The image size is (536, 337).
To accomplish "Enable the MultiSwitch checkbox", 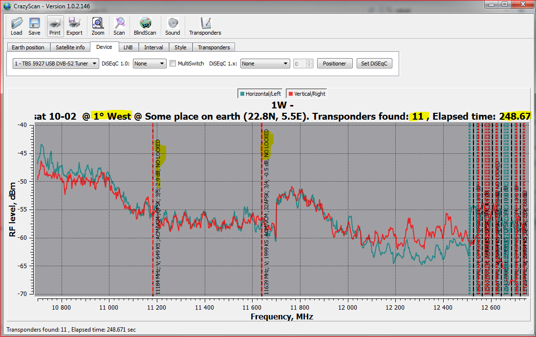I will pyautogui.click(x=172, y=63).
